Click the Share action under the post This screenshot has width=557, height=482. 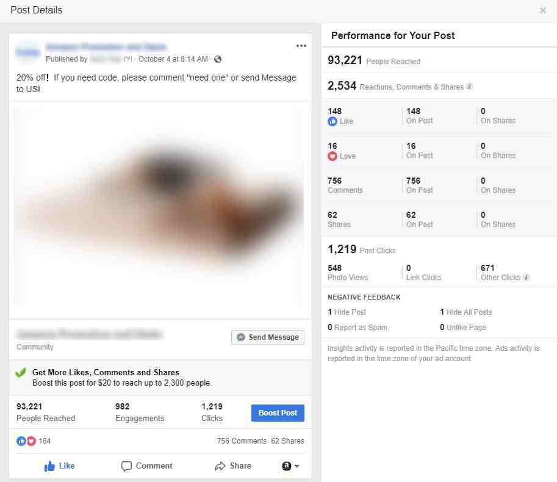[x=233, y=466]
